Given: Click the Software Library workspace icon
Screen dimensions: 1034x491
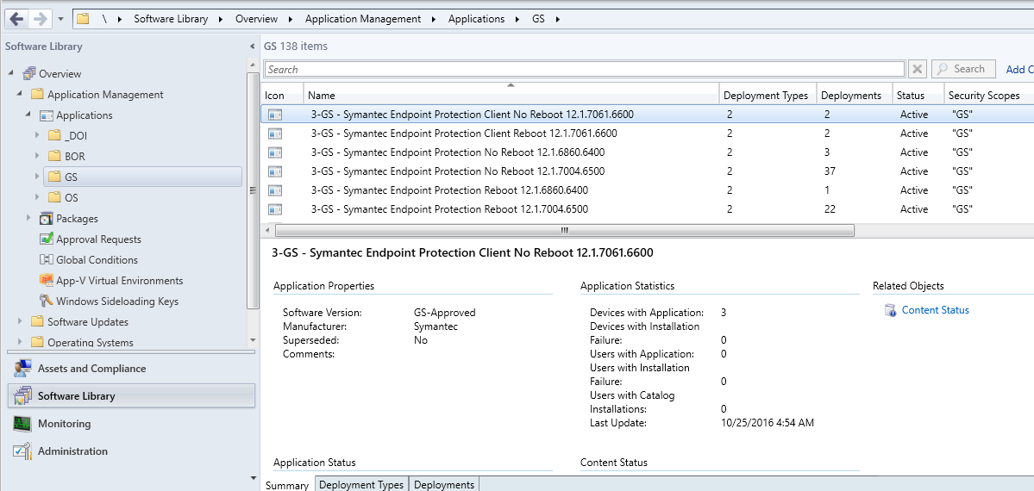Looking at the screenshot, I should coord(22,396).
